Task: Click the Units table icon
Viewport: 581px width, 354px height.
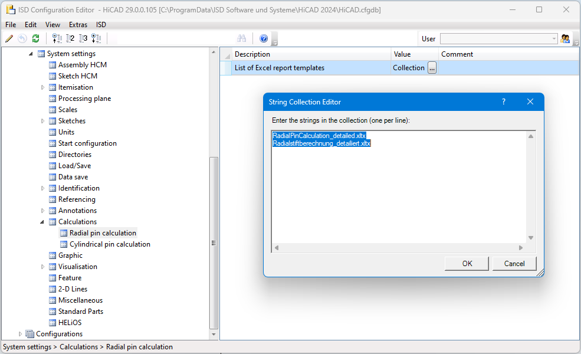Action: [x=52, y=132]
